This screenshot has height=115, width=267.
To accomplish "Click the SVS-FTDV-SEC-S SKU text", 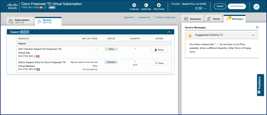I will (x=27, y=56).
